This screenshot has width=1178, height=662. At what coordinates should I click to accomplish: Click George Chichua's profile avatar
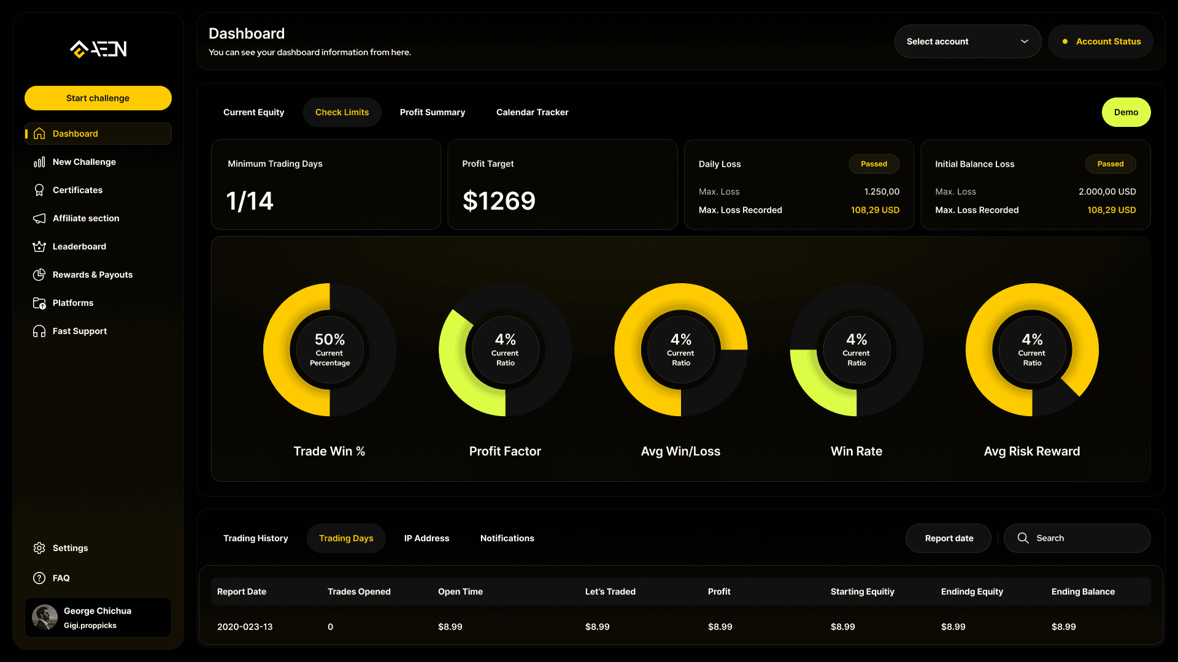coord(45,617)
